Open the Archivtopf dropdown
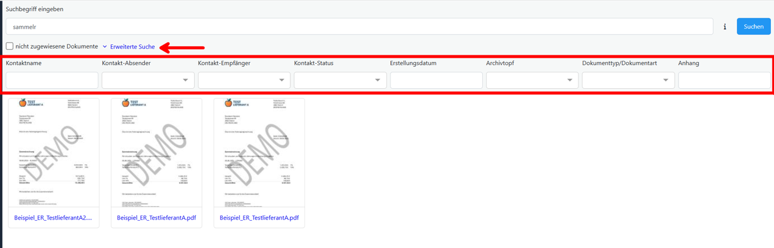The image size is (774, 248). pos(532,80)
